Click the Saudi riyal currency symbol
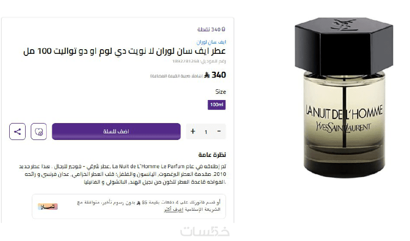The width and height of the screenshot is (410, 241). [x=207, y=75]
